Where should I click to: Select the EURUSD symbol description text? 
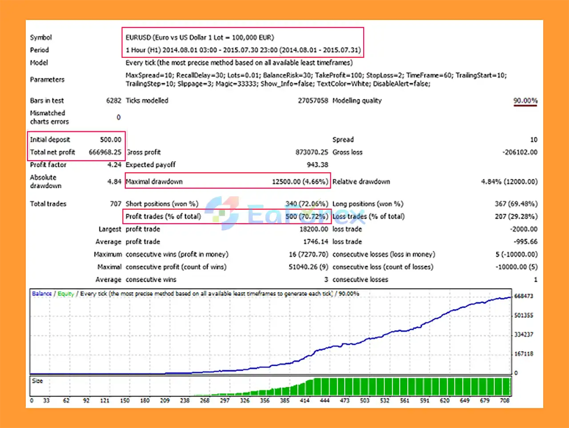point(200,37)
